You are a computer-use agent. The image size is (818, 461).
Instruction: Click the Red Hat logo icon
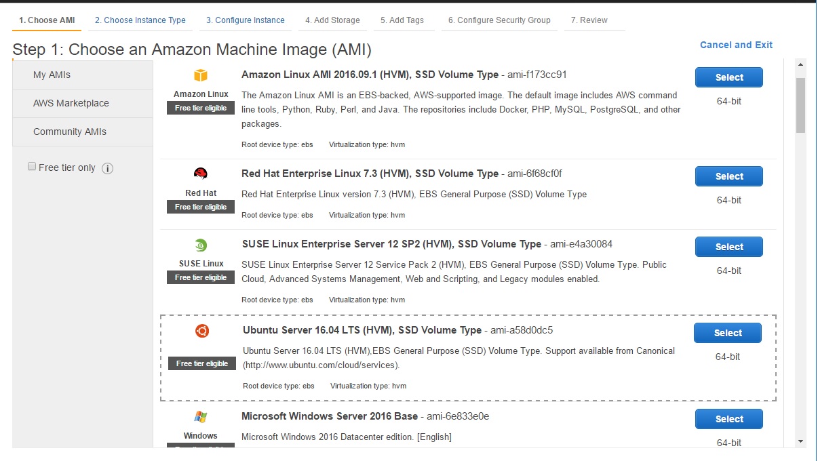pos(201,174)
